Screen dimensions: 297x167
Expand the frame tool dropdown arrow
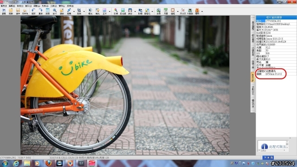(x=177, y=12)
